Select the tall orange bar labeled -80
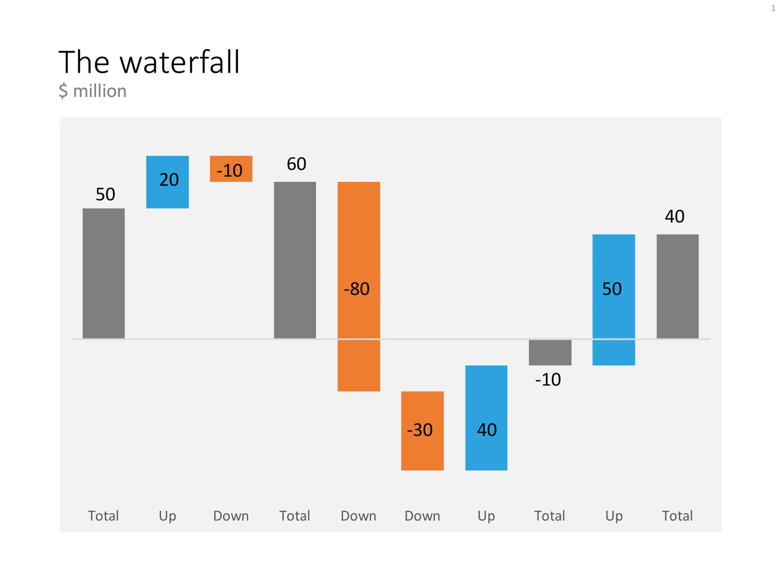Screen dimensions: 782x586 click(x=359, y=286)
